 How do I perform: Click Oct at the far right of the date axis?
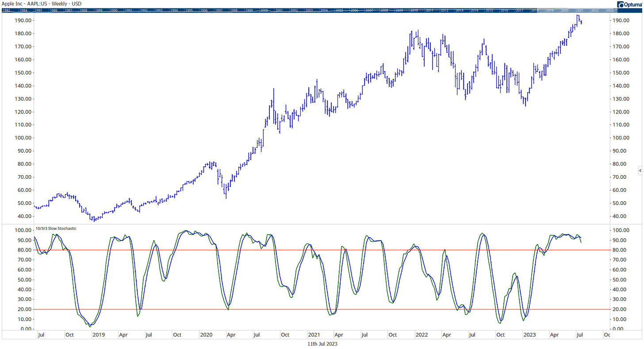click(x=608, y=335)
